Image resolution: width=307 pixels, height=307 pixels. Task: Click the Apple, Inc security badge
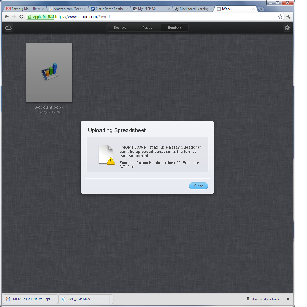click(40, 16)
